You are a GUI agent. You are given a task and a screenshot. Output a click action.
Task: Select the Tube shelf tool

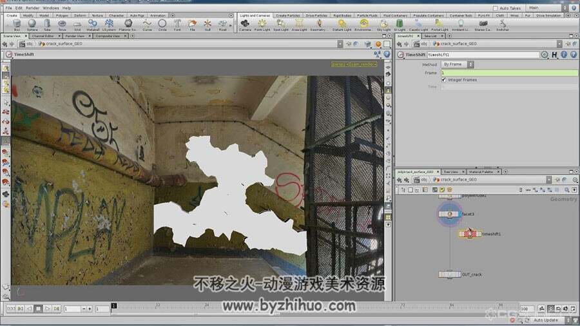point(47,25)
